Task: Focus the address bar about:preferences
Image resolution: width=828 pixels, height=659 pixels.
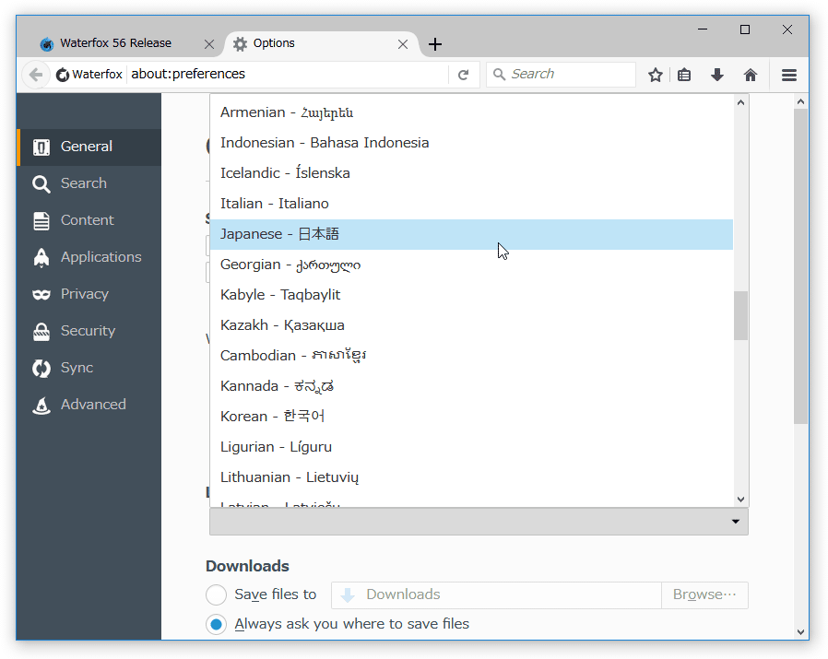Action: point(288,75)
